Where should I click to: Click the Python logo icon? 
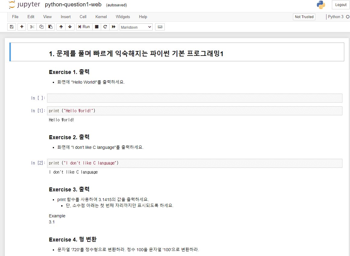321,5
